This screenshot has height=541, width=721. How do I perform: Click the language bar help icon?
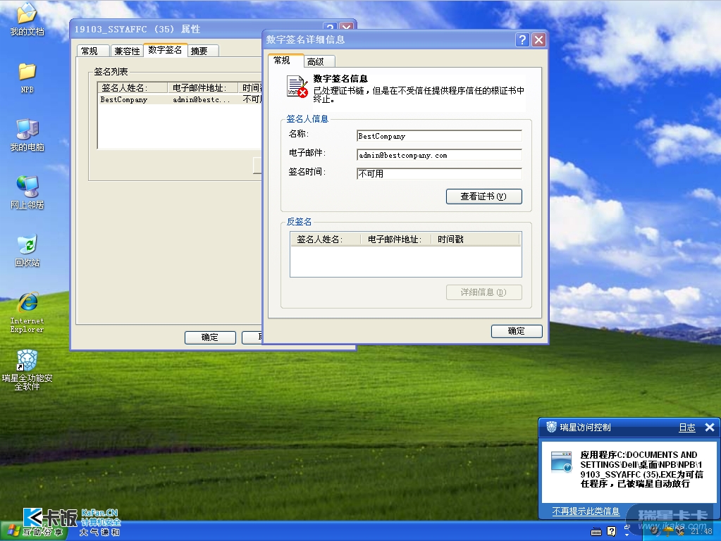[x=611, y=531]
